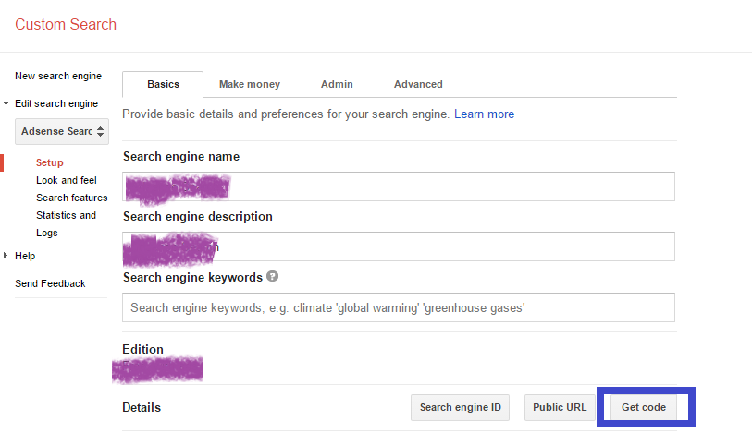
Task: Collapse the Edit search engine section
Action: pos(7,104)
